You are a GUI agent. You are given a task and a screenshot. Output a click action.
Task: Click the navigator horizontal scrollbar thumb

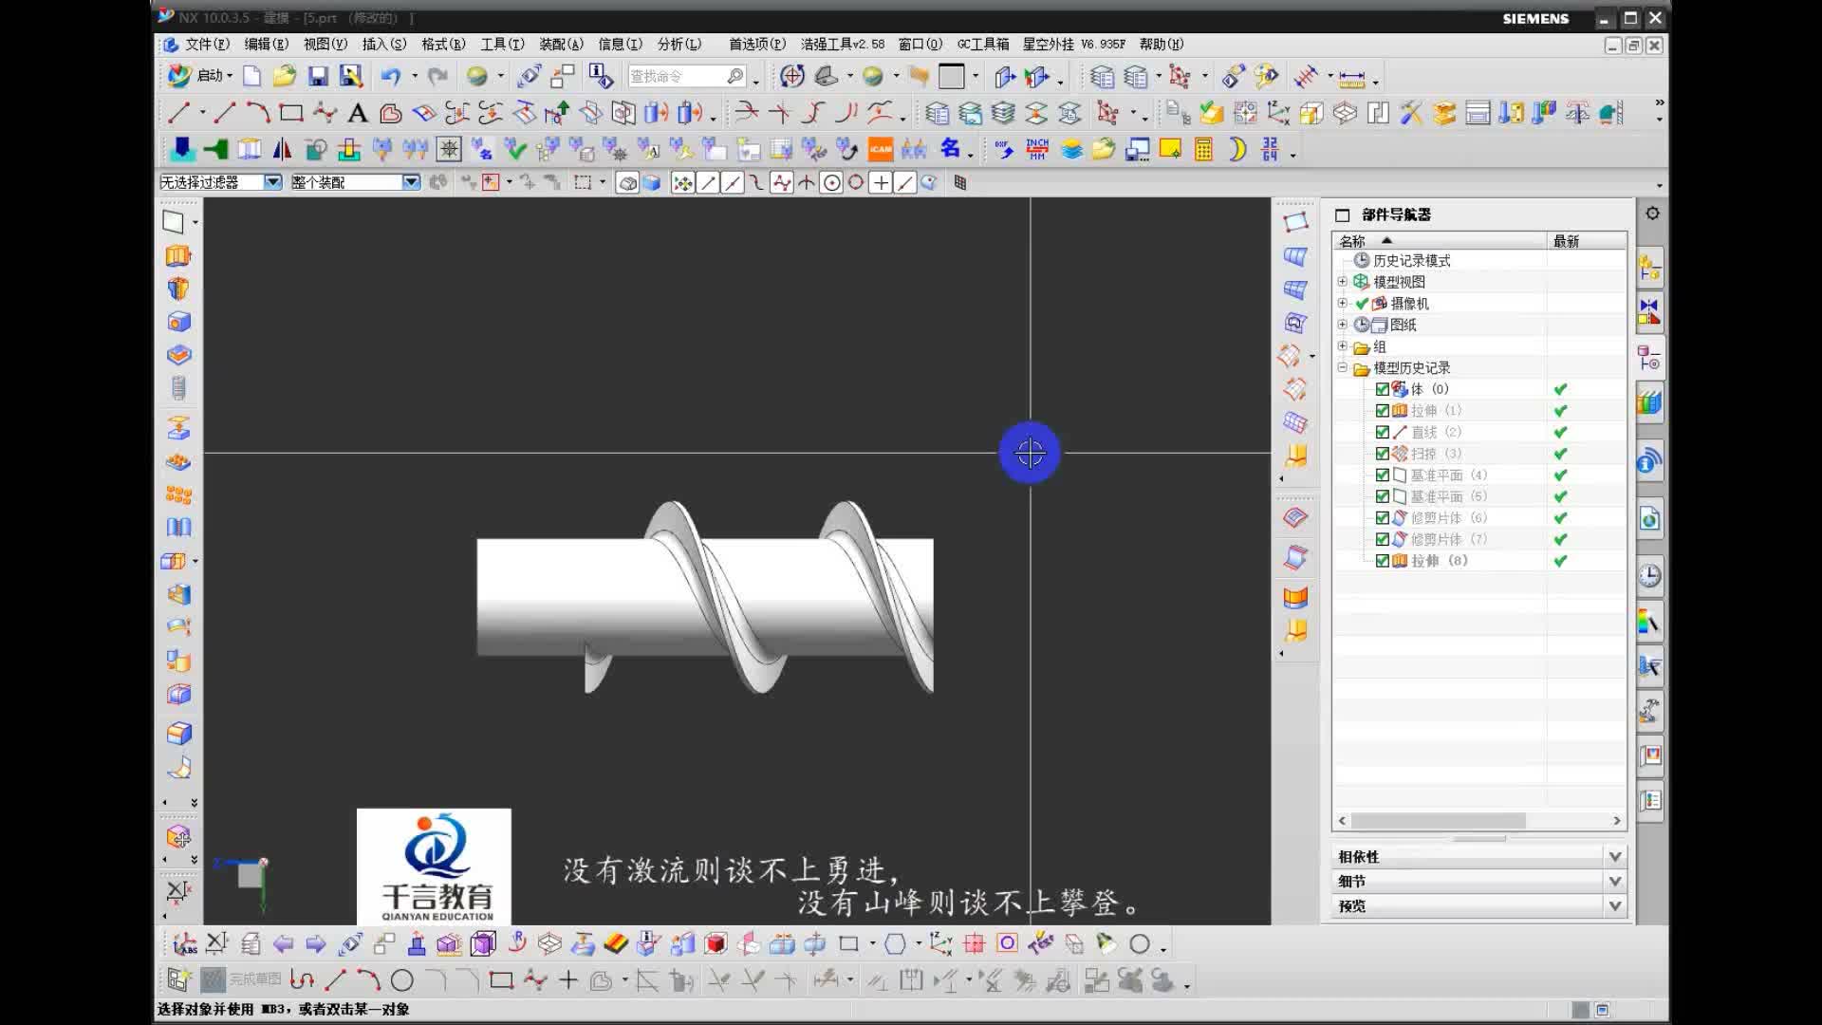coord(1438,821)
